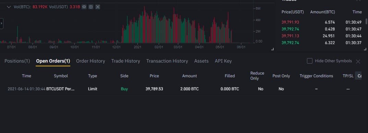Viewport: 368px width, 133px height.
Task: Open the API Key tab
Action: (223, 61)
